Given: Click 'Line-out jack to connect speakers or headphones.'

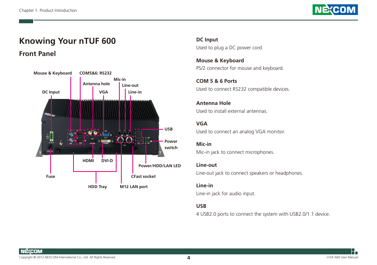Looking at the screenshot, I should point(250,173).
